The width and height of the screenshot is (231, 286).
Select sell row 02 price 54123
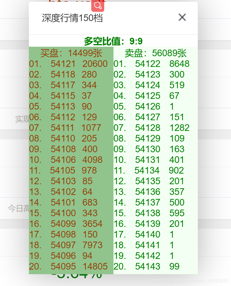tap(148, 74)
